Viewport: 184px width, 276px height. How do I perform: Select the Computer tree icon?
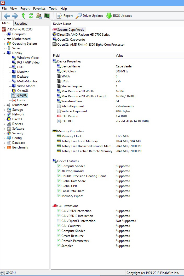click(x=9, y=34)
